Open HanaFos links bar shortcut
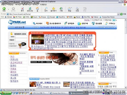The width and height of the screenshot is (127, 95). pos(61,17)
